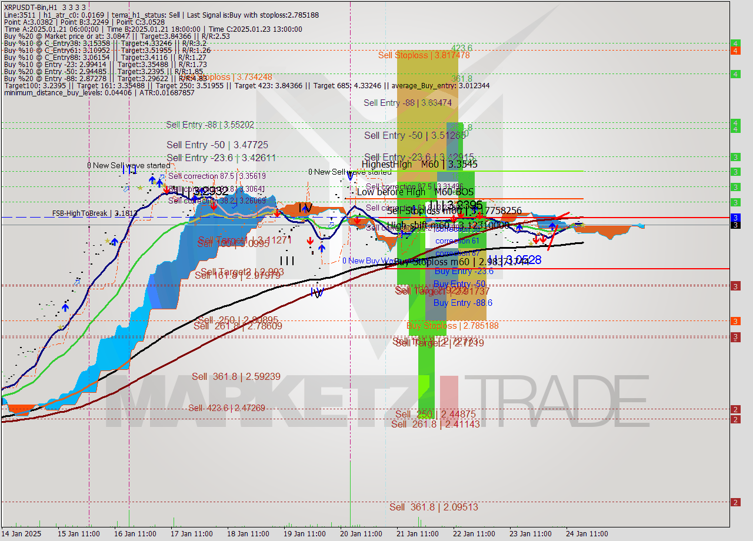Viewport: 753px width, 541px height.
Task: Click the '24 Jan 11:00' time axis label
Action: tap(588, 534)
